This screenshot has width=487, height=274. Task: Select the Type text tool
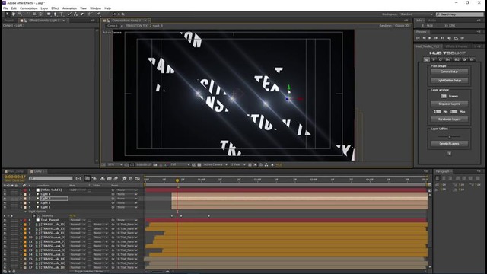[x=62, y=14]
